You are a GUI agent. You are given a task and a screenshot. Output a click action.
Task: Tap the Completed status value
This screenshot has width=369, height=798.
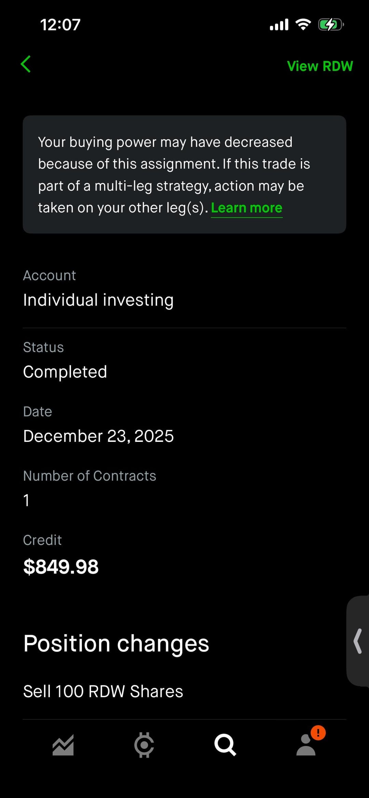click(65, 372)
